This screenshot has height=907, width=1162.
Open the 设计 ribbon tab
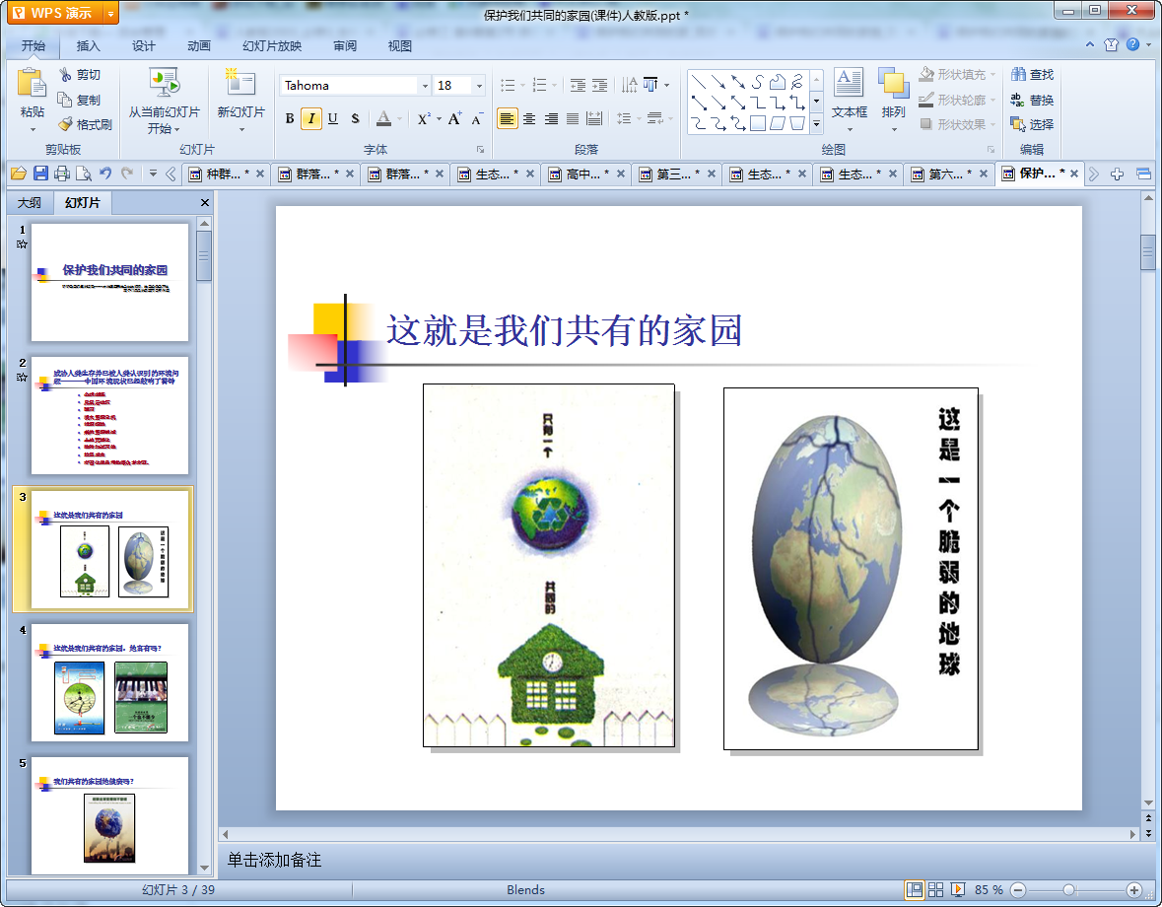click(x=144, y=46)
